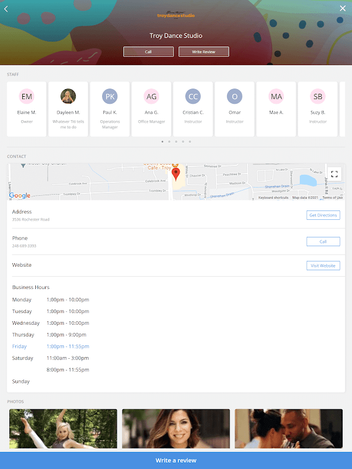This screenshot has height=469, width=352.
Task: Select the O avatar for Omar
Action: (235, 96)
